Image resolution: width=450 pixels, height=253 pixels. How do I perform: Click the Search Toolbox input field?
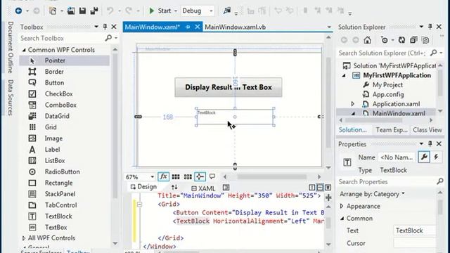click(x=62, y=38)
